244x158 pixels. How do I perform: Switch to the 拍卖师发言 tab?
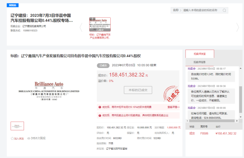[200, 54]
